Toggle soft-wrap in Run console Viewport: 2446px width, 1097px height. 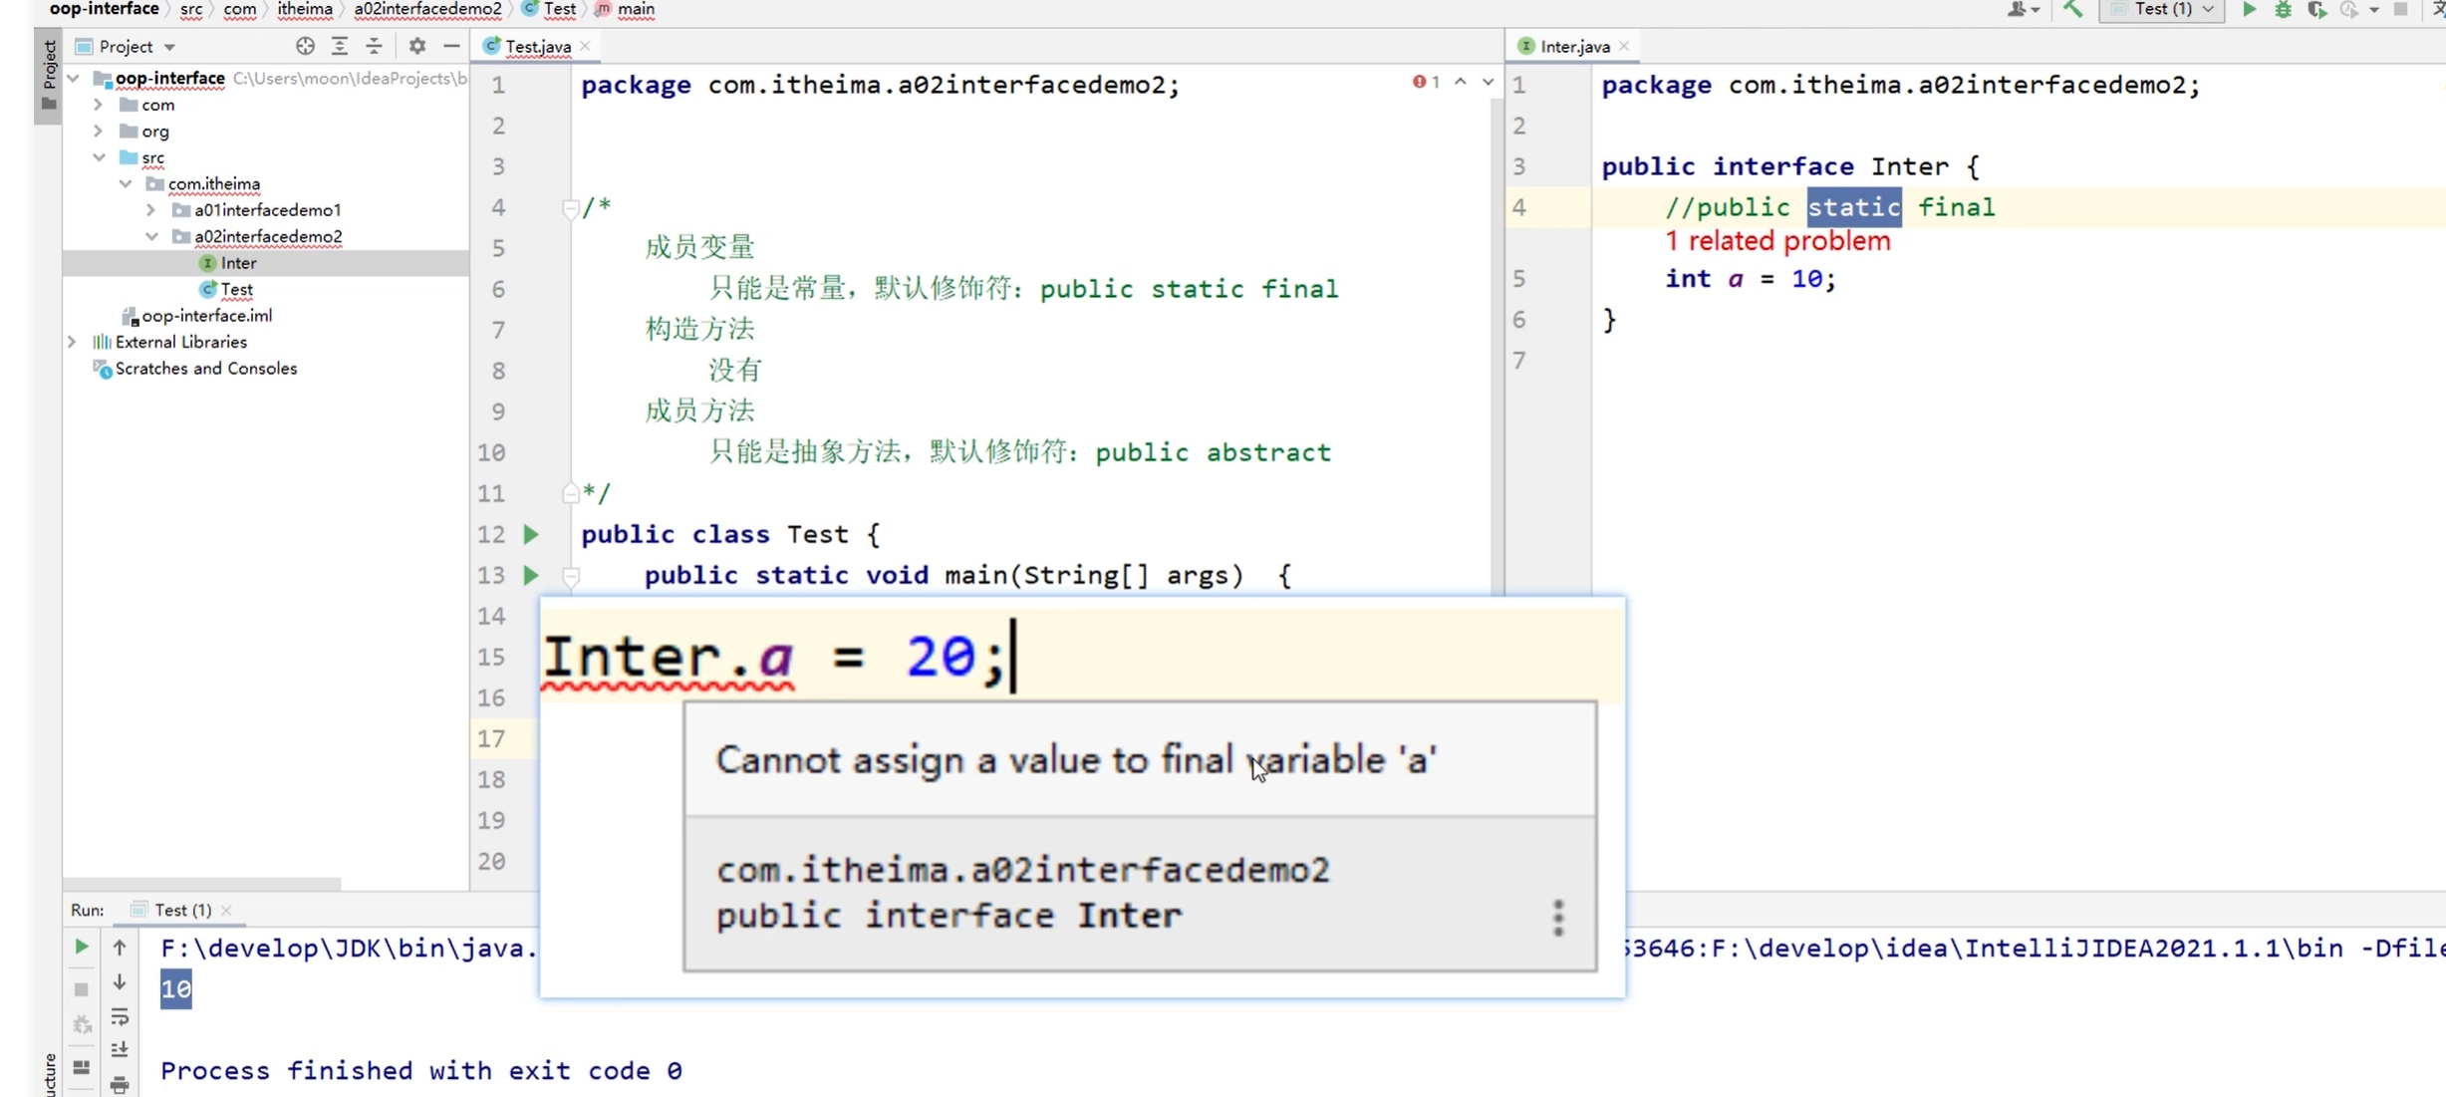pos(120,1017)
